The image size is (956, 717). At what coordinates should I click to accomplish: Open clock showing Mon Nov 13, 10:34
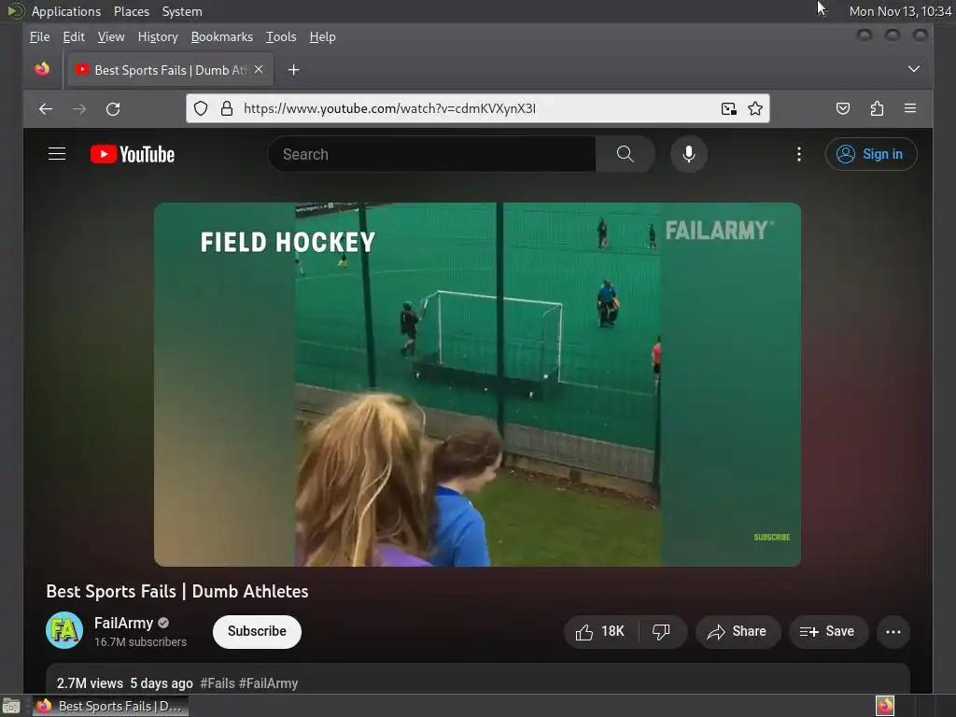tap(901, 11)
